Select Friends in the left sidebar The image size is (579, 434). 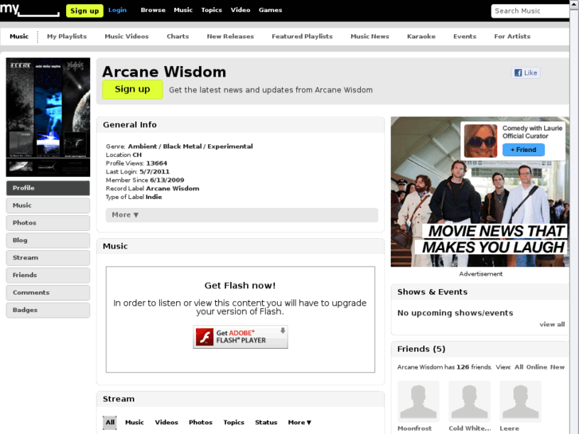[48, 276]
